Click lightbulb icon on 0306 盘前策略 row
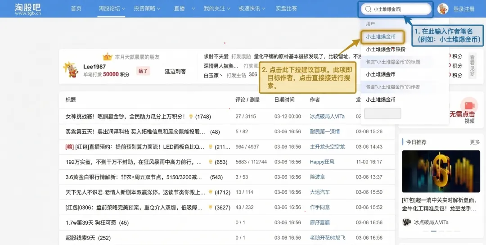This screenshot has width=486, height=245. pyautogui.click(x=211, y=207)
